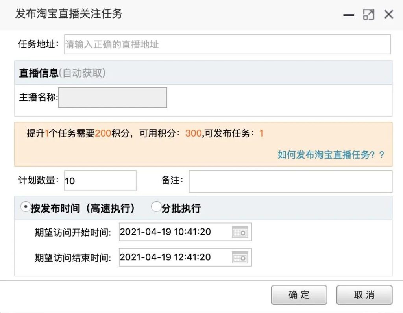403x313 pixels.
Task: Select 分批执行 radio option
Action: [x=156, y=207]
